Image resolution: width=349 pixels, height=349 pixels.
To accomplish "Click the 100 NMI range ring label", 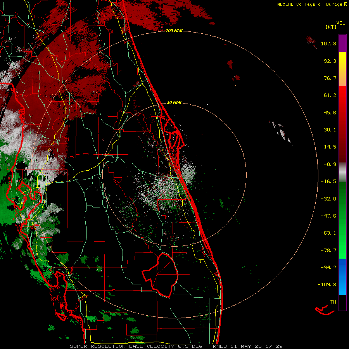I will tap(174, 31).
